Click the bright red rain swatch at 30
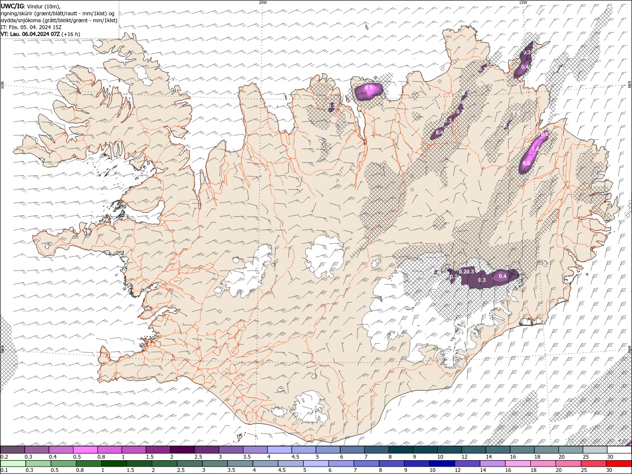This screenshot has height=474, width=632. (619, 464)
